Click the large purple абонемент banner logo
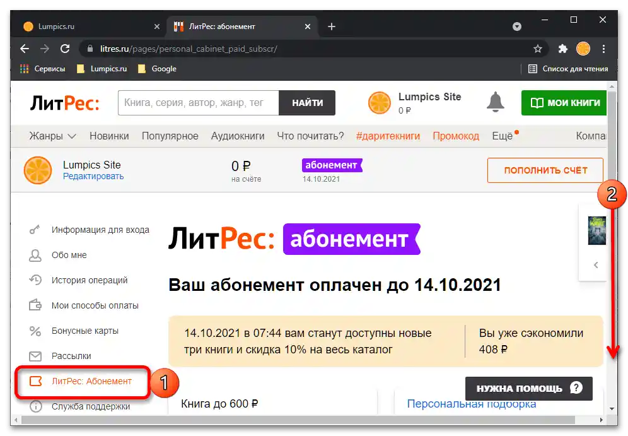628x436 pixels. tap(352, 239)
